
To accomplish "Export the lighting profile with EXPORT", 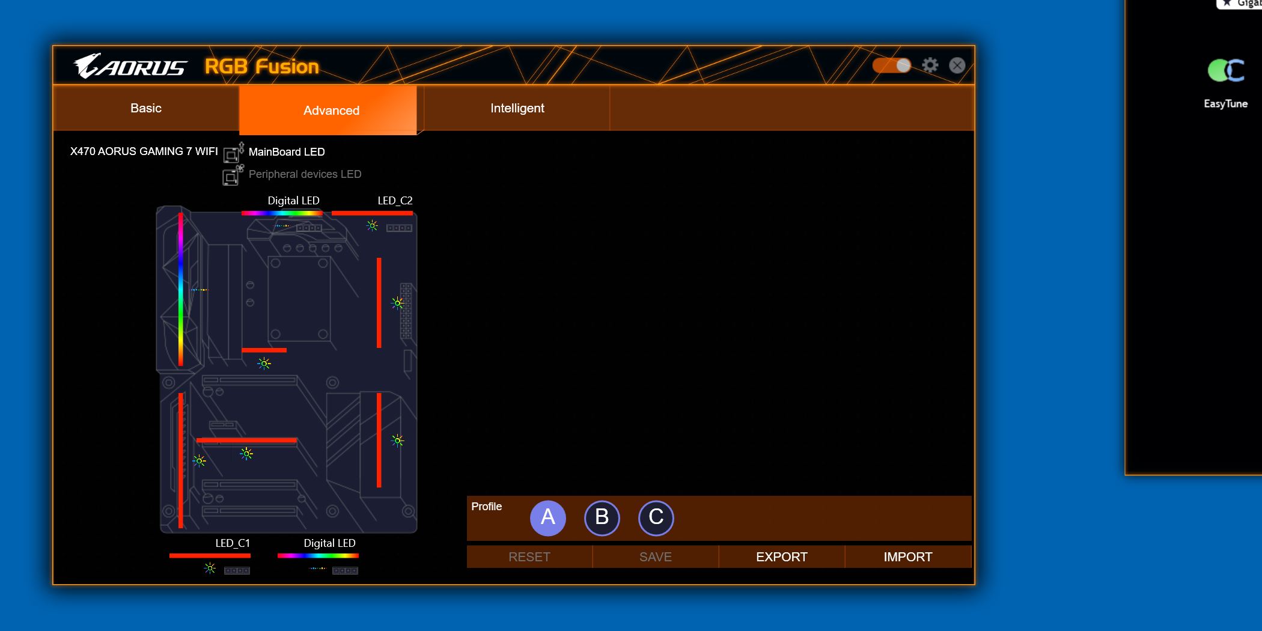I will 782,557.
